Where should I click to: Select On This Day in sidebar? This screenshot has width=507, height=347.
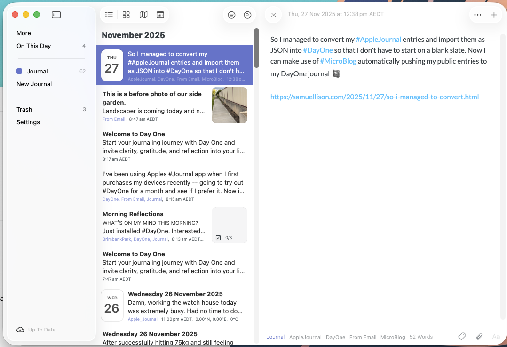[x=33, y=46]
